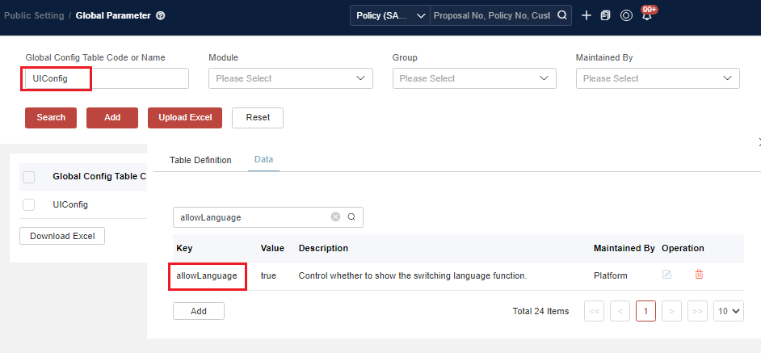Viewport: 761px width, 353px height.
Task: Go to last page with >> button
Action: tap(697, 311)
